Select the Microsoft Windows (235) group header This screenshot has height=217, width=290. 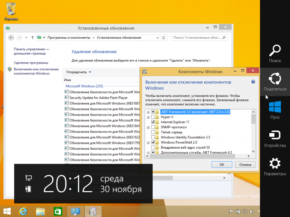coord(84,86)
